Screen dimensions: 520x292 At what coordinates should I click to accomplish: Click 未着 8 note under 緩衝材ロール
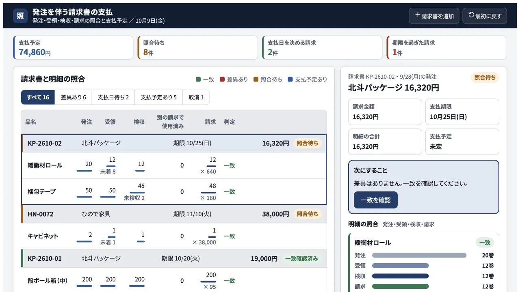[x=108, y=172]
